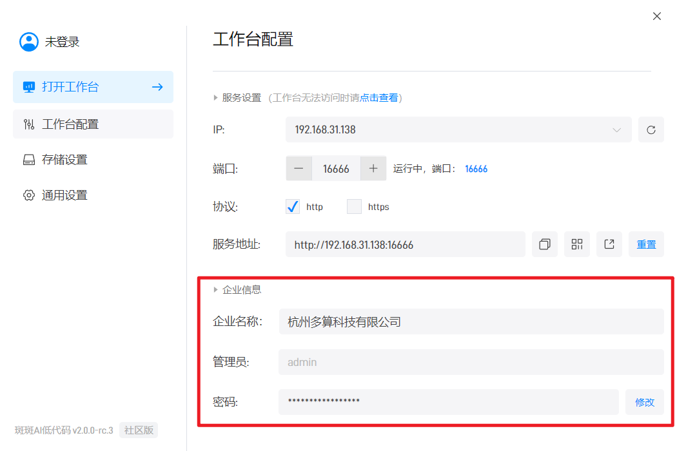Collapse the 企业信息 section
The height and width of the screenshot is (451, 677).
tap(215, 289)
